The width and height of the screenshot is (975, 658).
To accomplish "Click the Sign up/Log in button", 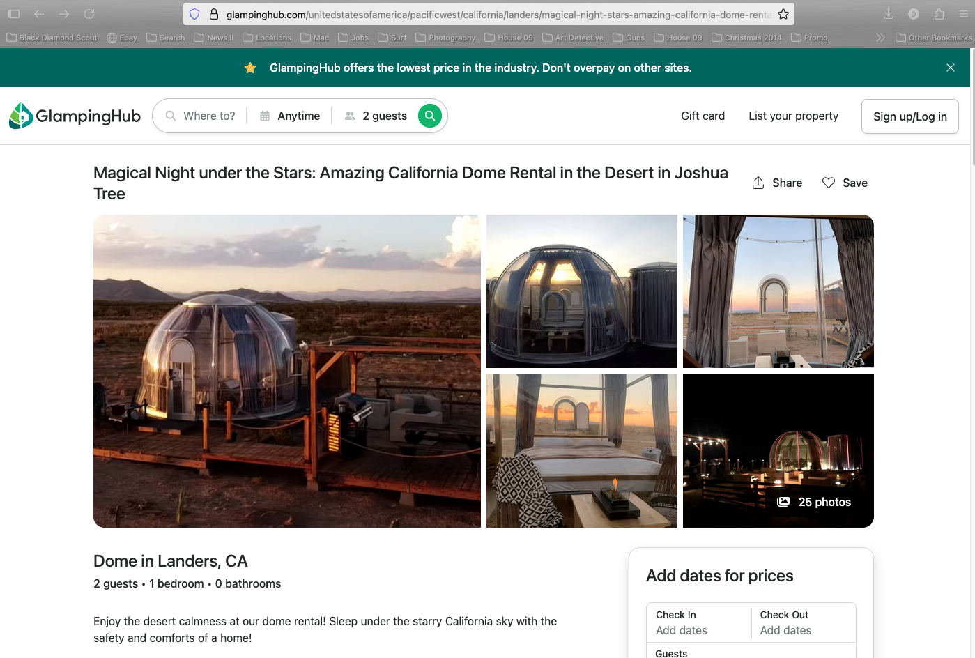I will pos(909,116).
